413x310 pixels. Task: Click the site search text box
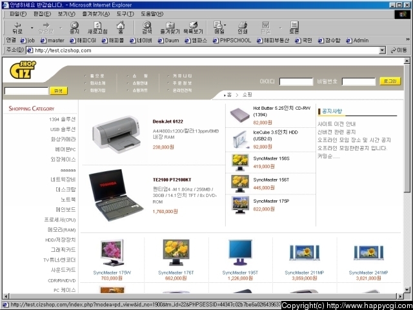[26, 91]
